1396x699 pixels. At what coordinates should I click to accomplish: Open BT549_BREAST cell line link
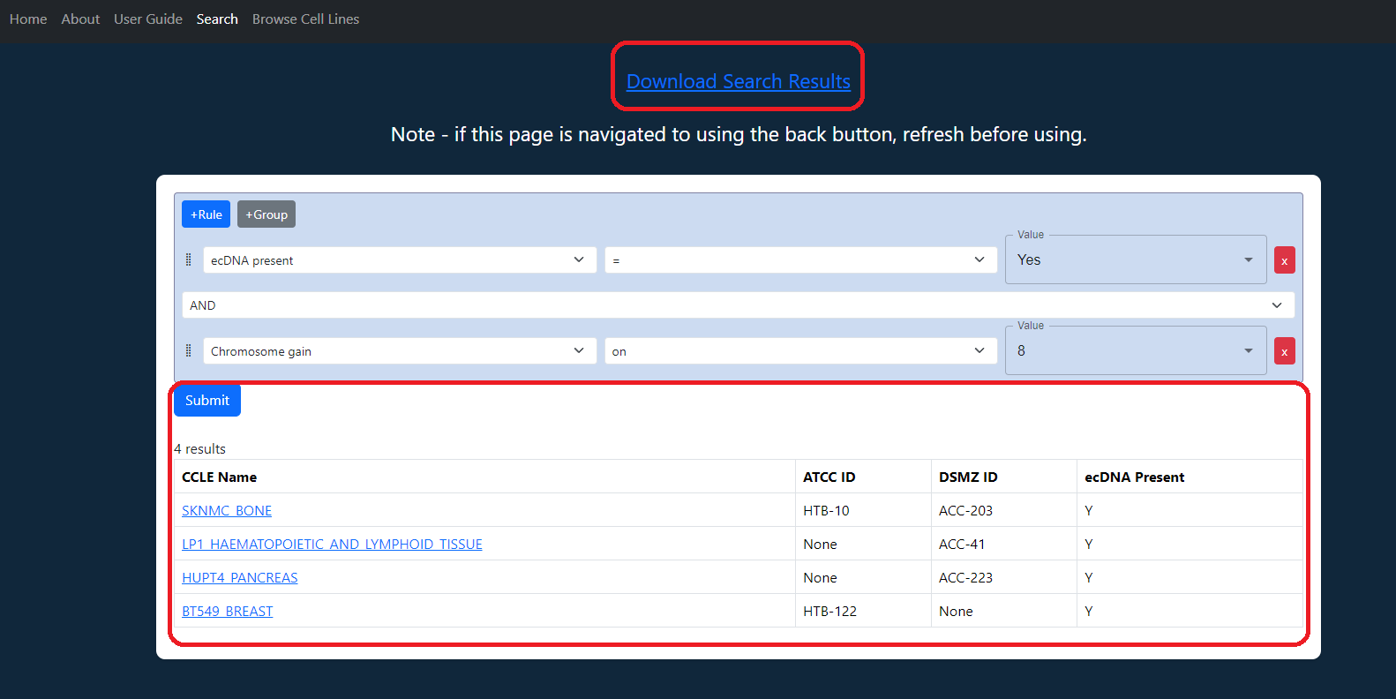(x=228, y=612)
